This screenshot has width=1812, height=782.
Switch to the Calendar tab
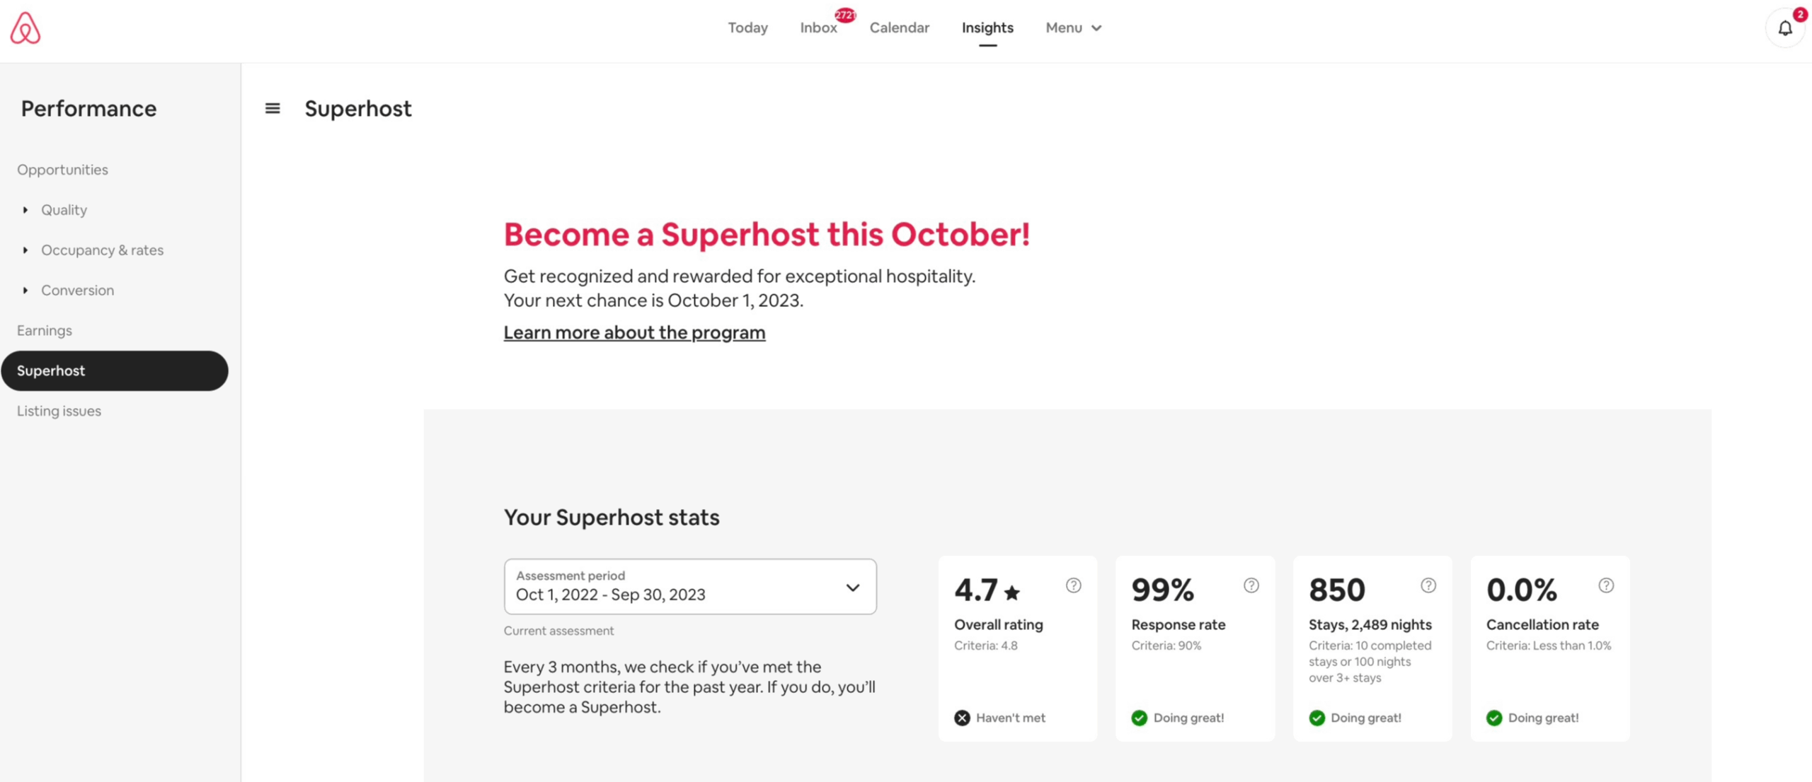pyautogui.click(x=899, y=28)
